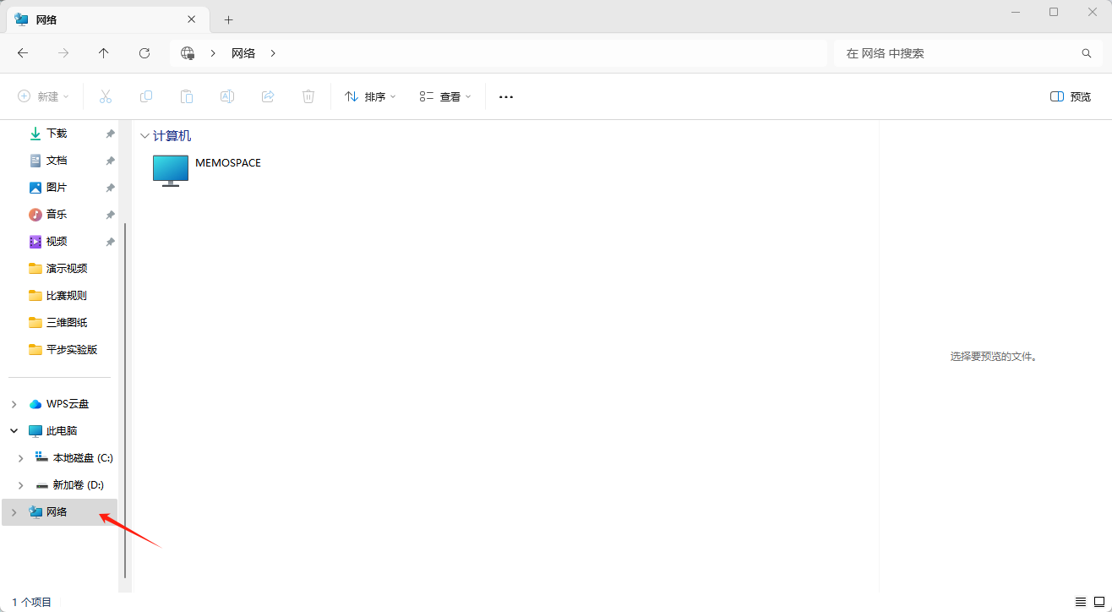Open the 新建 new item button

tap(43, 96)
